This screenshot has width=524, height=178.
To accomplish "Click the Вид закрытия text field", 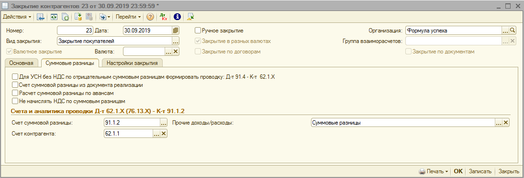I will pyautogui.click(x=115, y=41).
